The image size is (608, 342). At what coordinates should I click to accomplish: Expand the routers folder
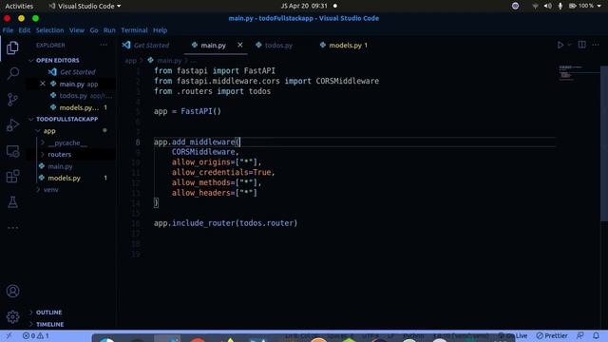point(59,154)
